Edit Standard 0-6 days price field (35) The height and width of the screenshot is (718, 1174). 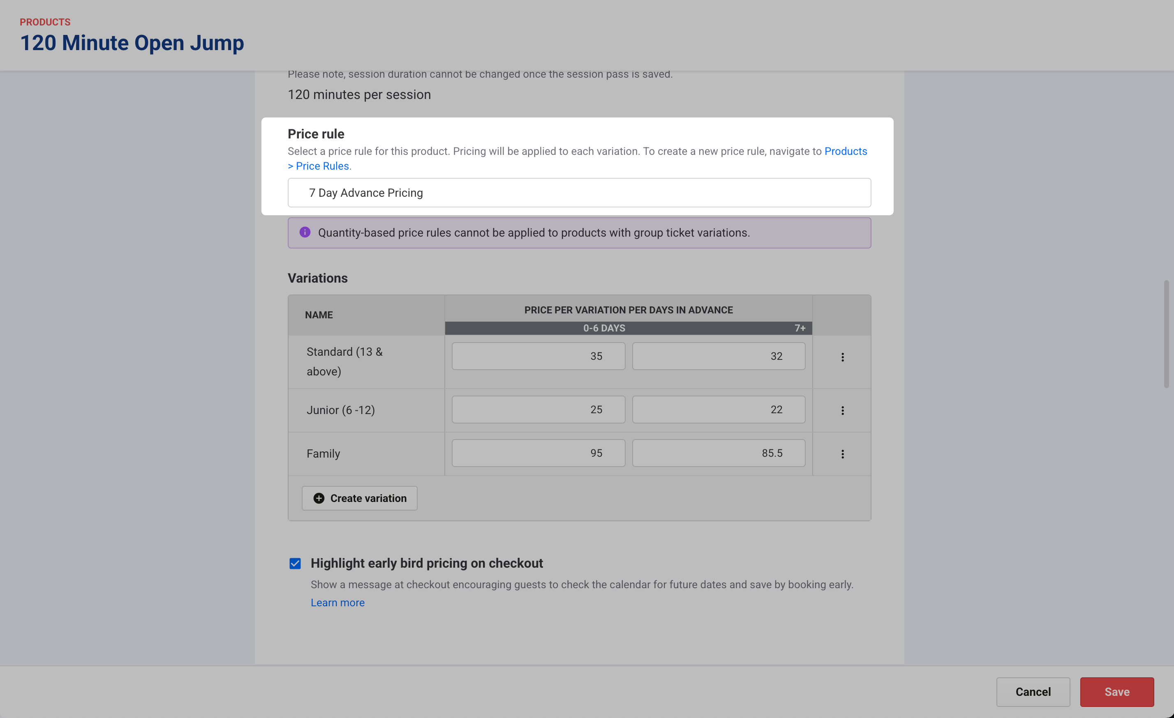(538, 356)
